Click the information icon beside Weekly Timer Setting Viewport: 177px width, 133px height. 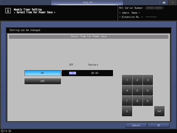[8, 11]
